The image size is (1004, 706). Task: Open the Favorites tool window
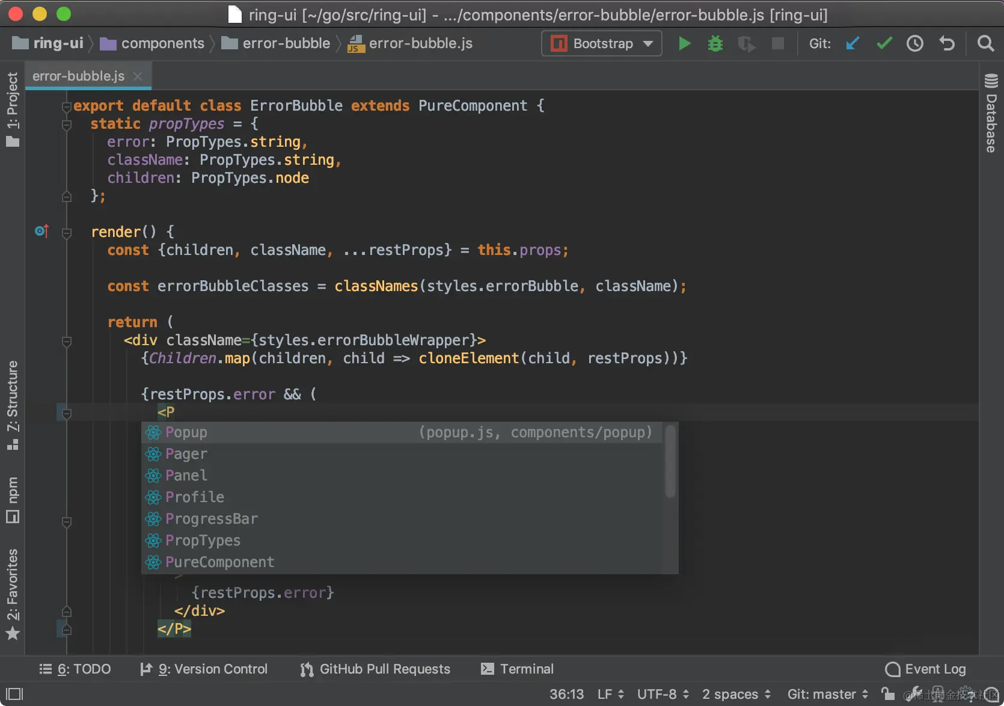click(13, 594)
